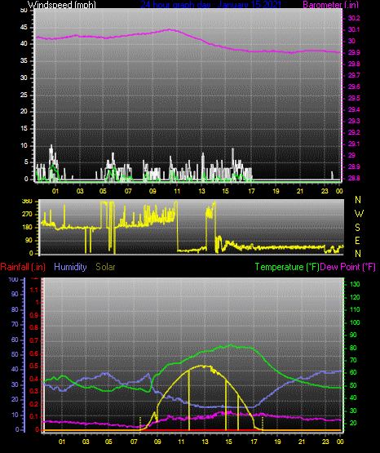380x453 pixels.
Task: Click the Dew Point (°F) legend label
Action: pos(347,267)
